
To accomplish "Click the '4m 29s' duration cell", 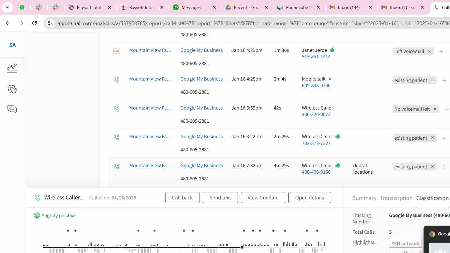I will [x=281, y=166].
